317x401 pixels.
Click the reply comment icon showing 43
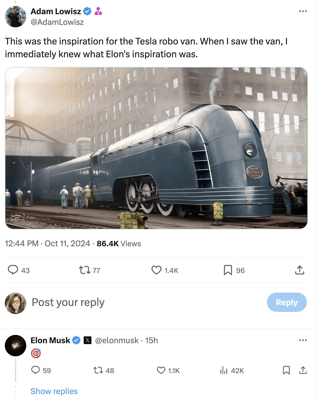[13, 270]
